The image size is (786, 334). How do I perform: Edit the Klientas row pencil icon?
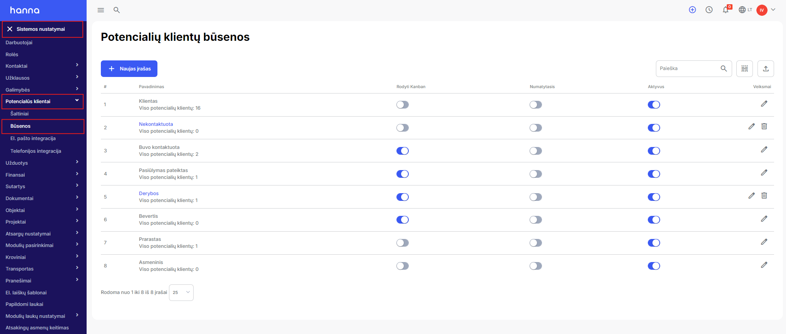point(764,104)
